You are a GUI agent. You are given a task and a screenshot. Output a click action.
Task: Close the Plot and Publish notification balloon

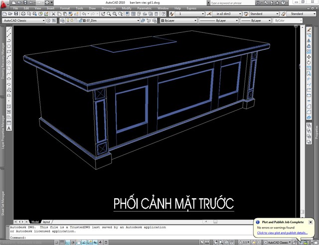(311, 222)
